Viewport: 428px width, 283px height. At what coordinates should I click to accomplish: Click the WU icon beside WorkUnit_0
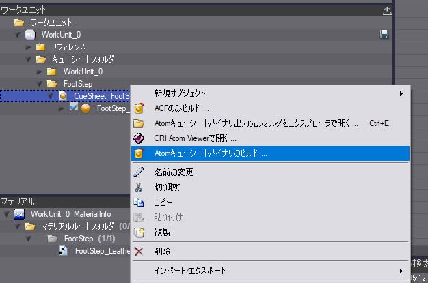30,35
